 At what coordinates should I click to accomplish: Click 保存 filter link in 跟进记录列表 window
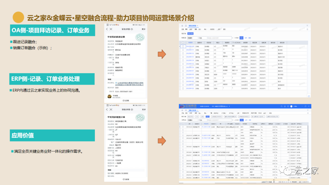click(246, 38)
